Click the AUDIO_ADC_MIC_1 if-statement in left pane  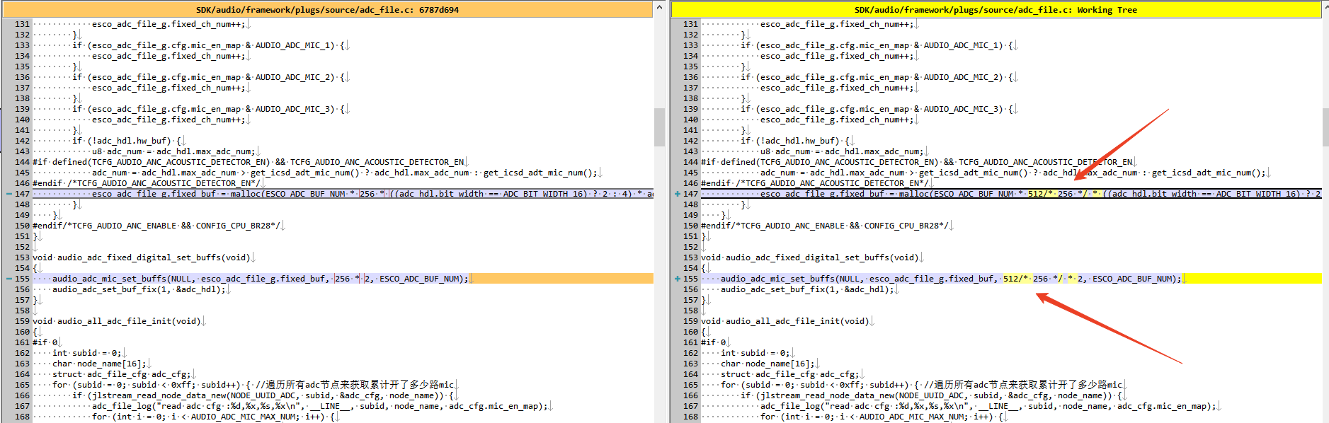209,45
